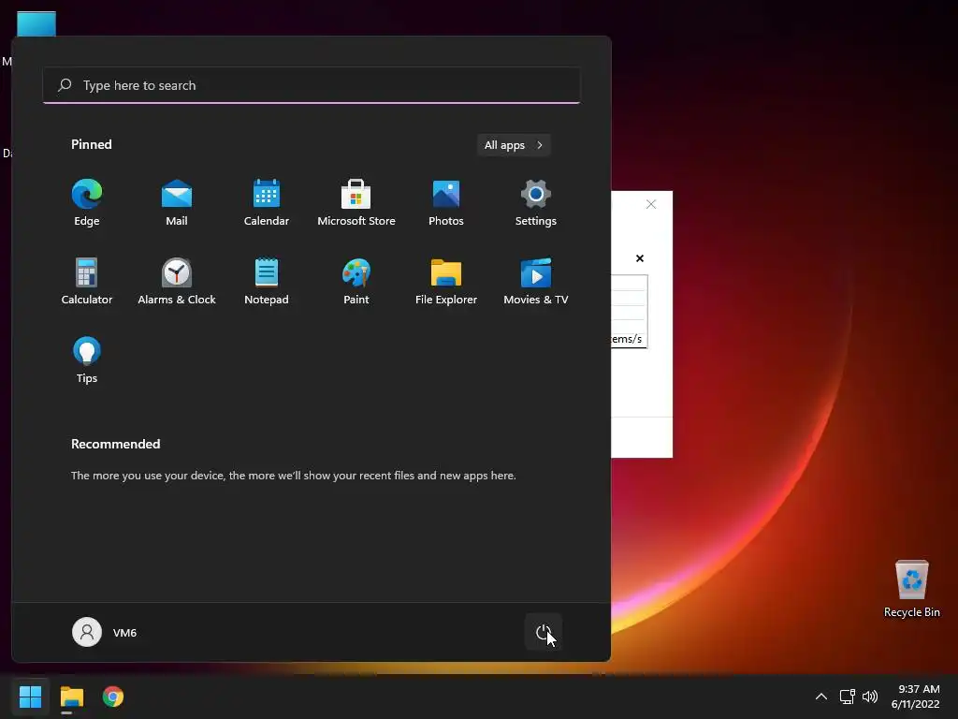Launch the Mail app
958x719 pixels.
click(x=177, y=203)
